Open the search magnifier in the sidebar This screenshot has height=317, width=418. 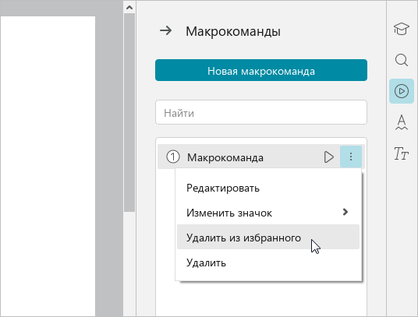(x=401, y=60)
